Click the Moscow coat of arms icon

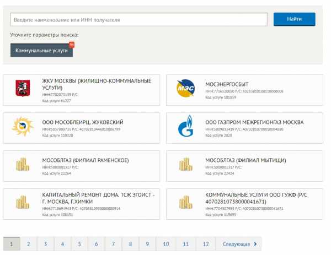pos(23,88)
